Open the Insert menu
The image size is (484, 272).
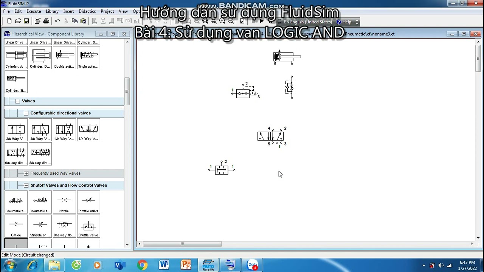pyautogui.click(x=68, y=11)
